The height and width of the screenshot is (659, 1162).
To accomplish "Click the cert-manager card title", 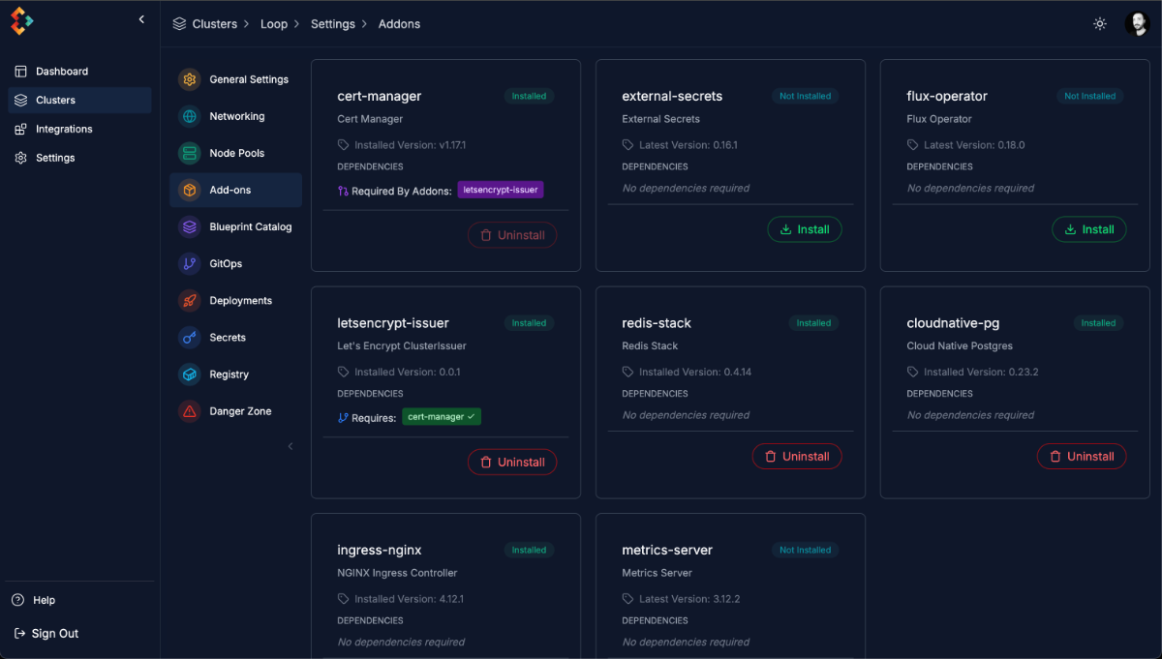I will tap(380, 96).
